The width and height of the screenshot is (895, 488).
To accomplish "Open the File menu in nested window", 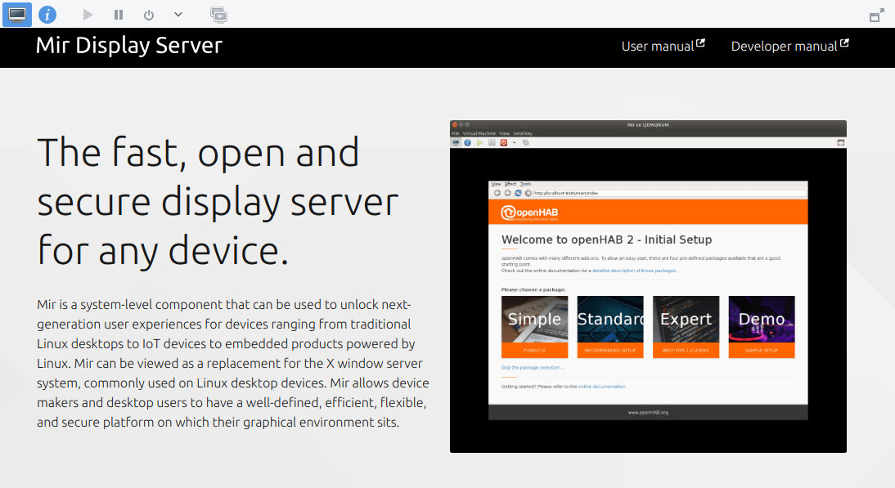I will coord(455,133).
